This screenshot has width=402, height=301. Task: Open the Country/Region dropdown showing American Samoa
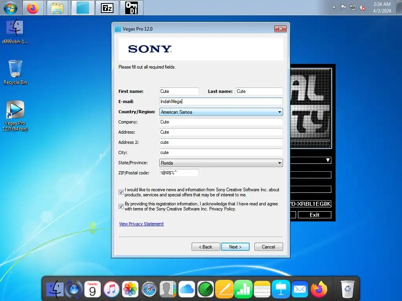click(x=221, y=112)
